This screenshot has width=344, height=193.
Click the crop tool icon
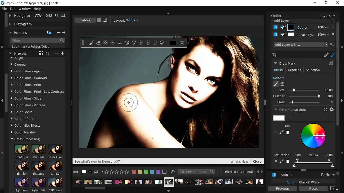click(x=274, y=55)
